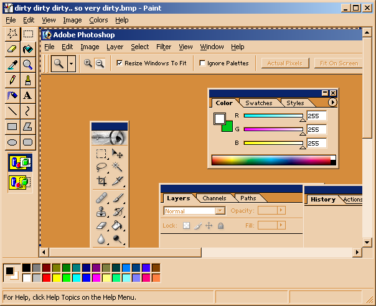Image resolution: width=376 pixels, height=306 pixels.
Task: Select Paint's Free-Form Select tool
Action: pos(12,34)
